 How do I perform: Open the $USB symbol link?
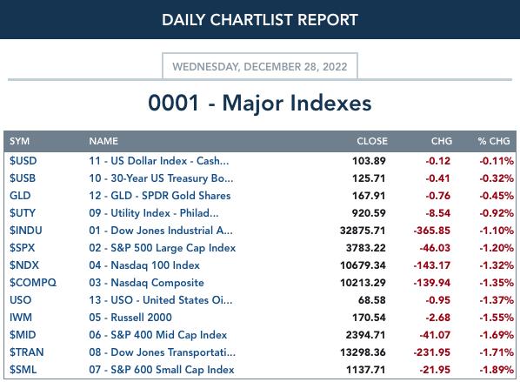point(23,178)
